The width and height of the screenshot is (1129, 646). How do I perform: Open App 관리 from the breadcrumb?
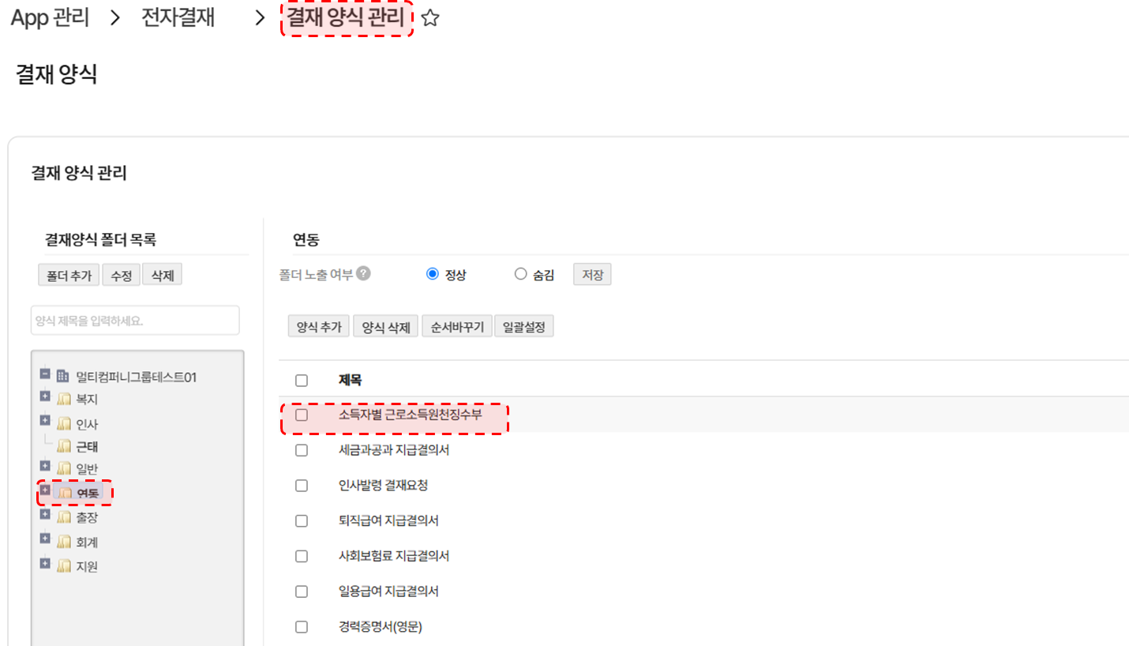(x=50, y=19)
